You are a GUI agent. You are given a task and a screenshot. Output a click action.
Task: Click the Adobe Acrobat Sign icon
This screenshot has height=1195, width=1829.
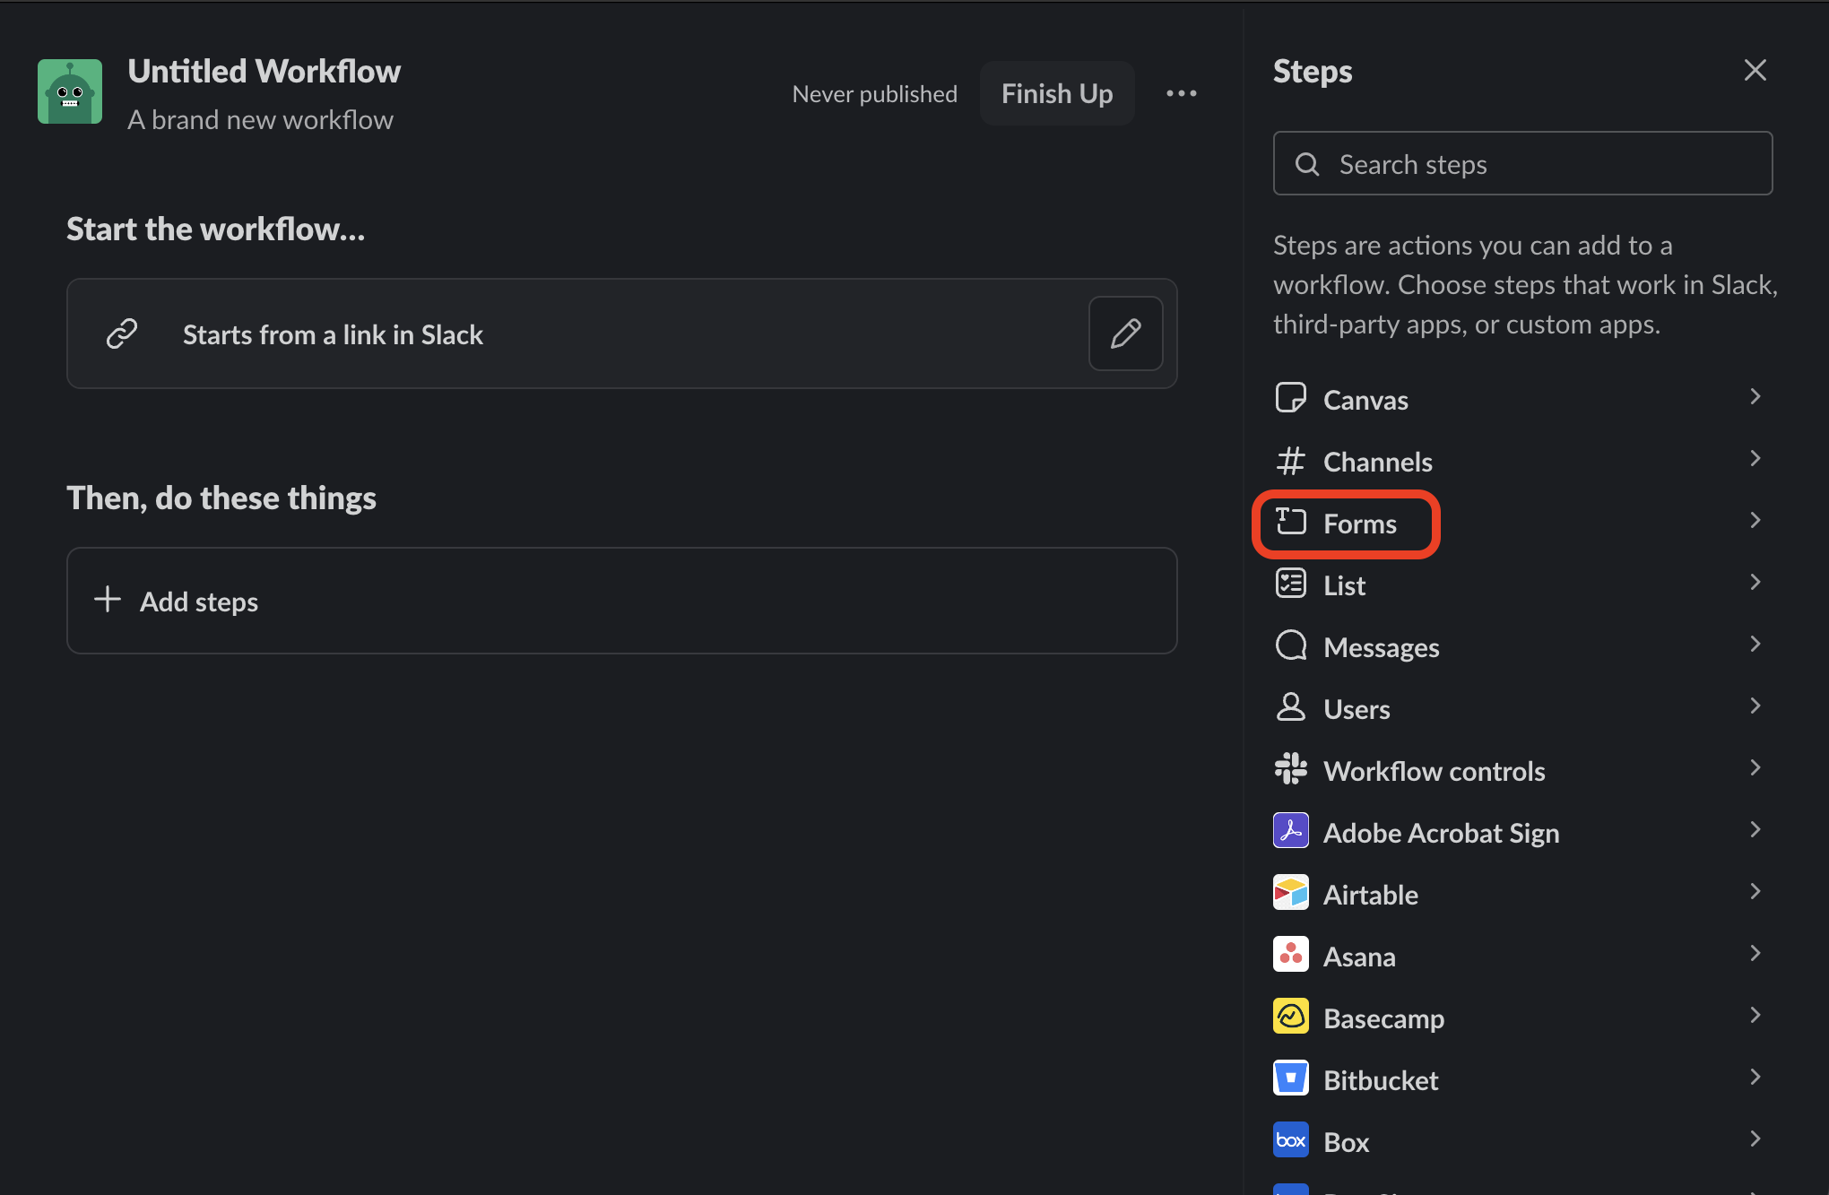click(1290, 831)
